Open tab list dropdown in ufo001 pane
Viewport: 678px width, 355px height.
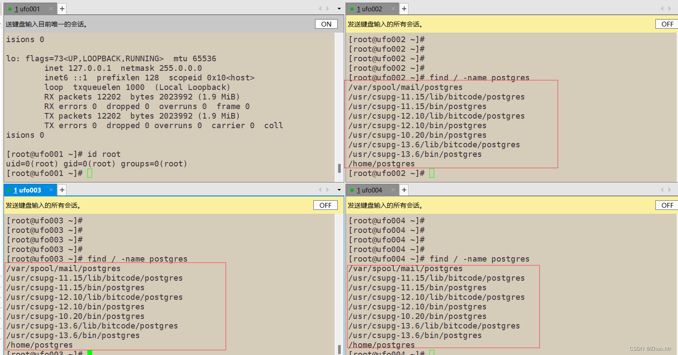339,9
